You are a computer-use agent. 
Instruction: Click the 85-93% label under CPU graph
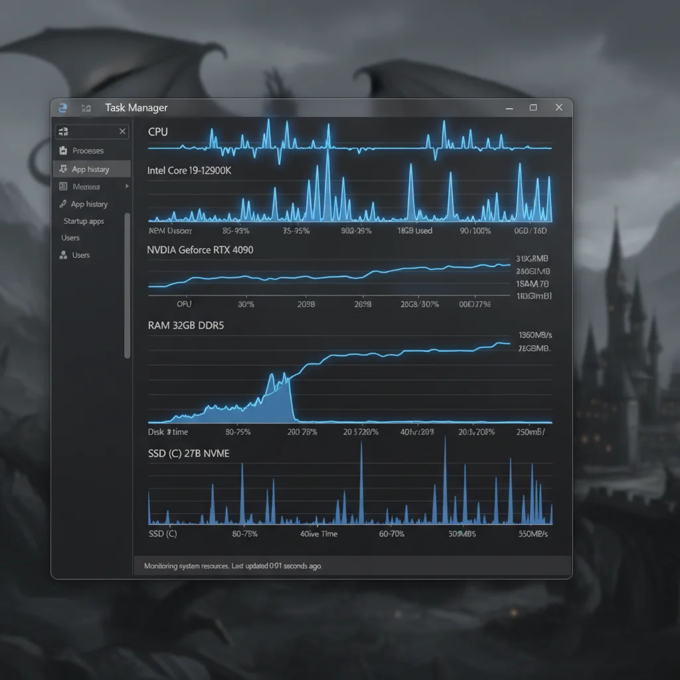tap(236, 230)
